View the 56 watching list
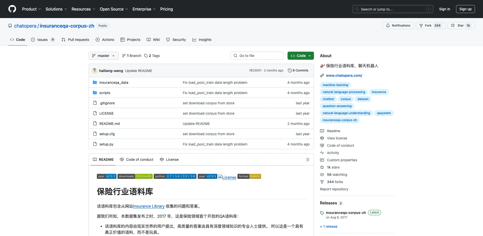Screen dimensions: 483x236 [x=334, y=175]
